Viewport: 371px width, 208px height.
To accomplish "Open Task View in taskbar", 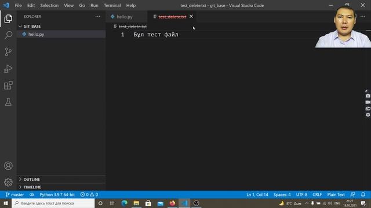I will [x=112, y=203].
